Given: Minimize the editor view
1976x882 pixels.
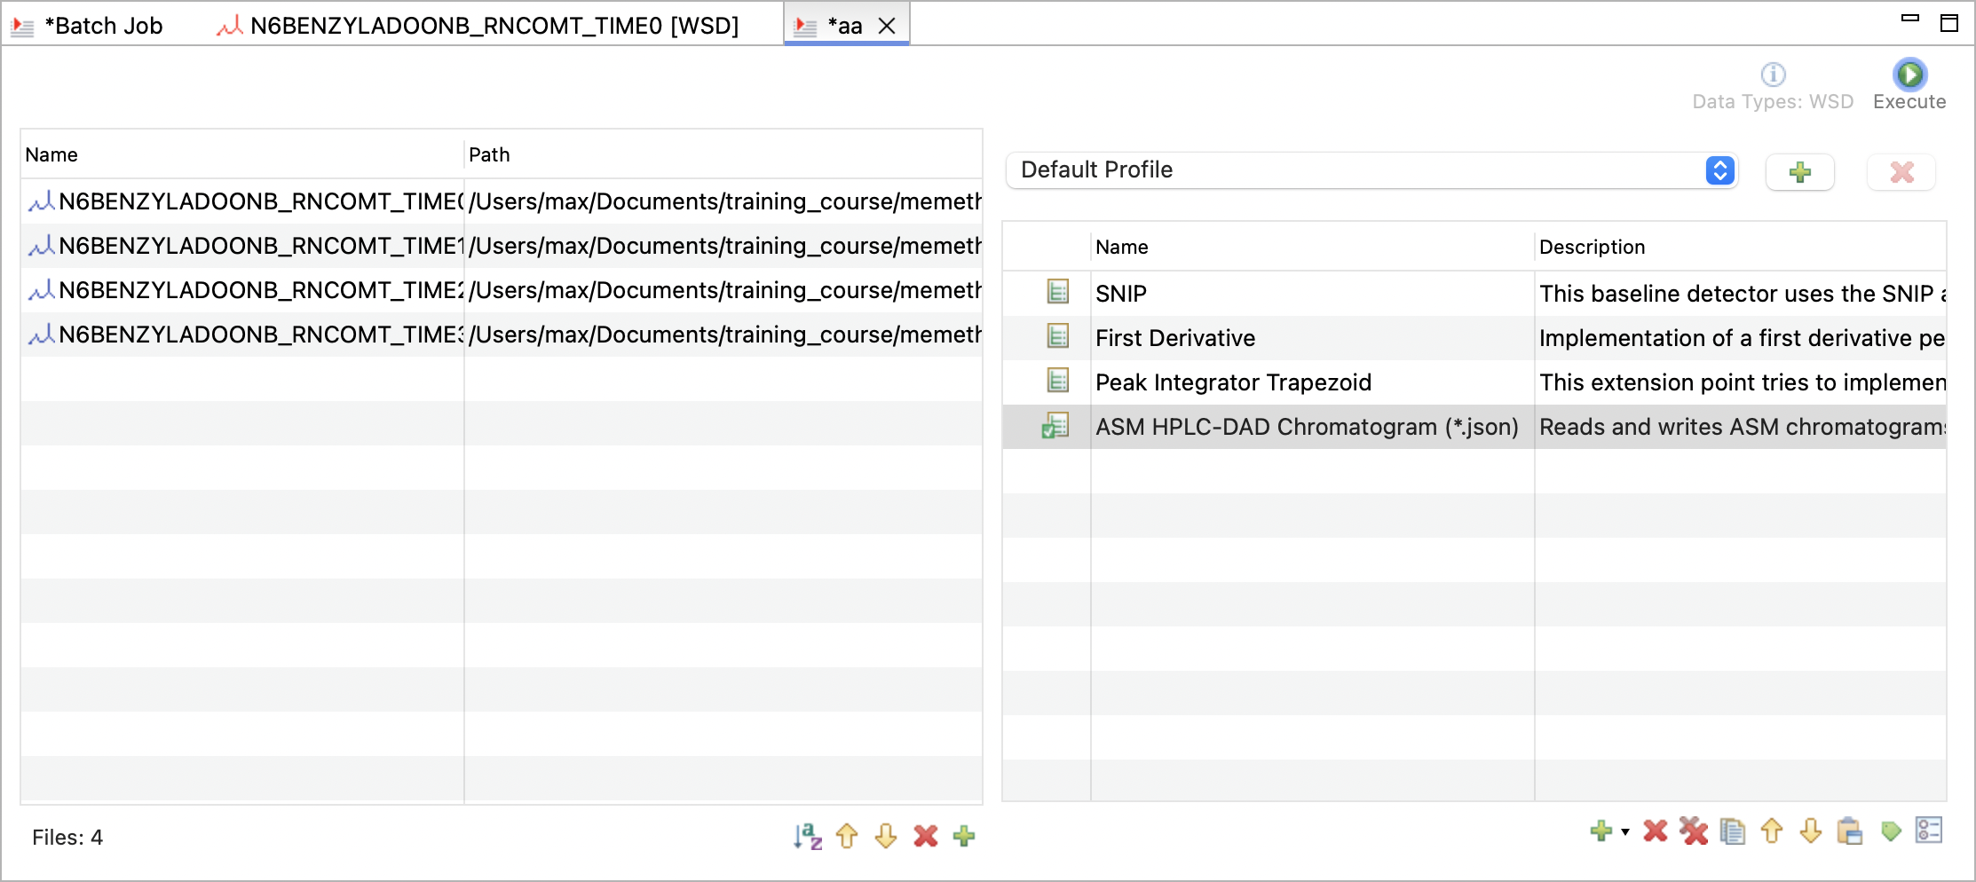Looking at the screenshot, I should point(1910,18).
